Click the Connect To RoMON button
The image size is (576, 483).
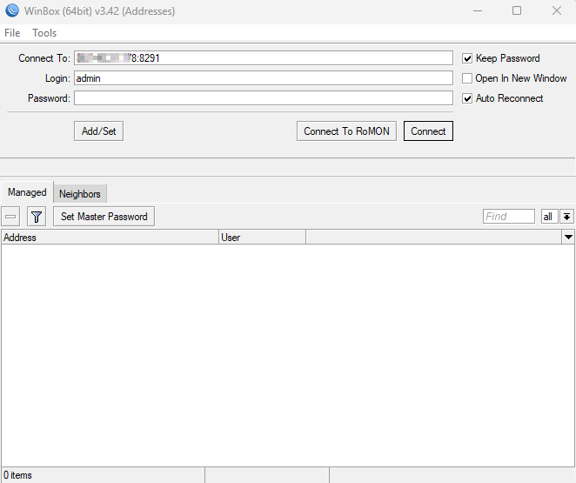click(346, 131)
